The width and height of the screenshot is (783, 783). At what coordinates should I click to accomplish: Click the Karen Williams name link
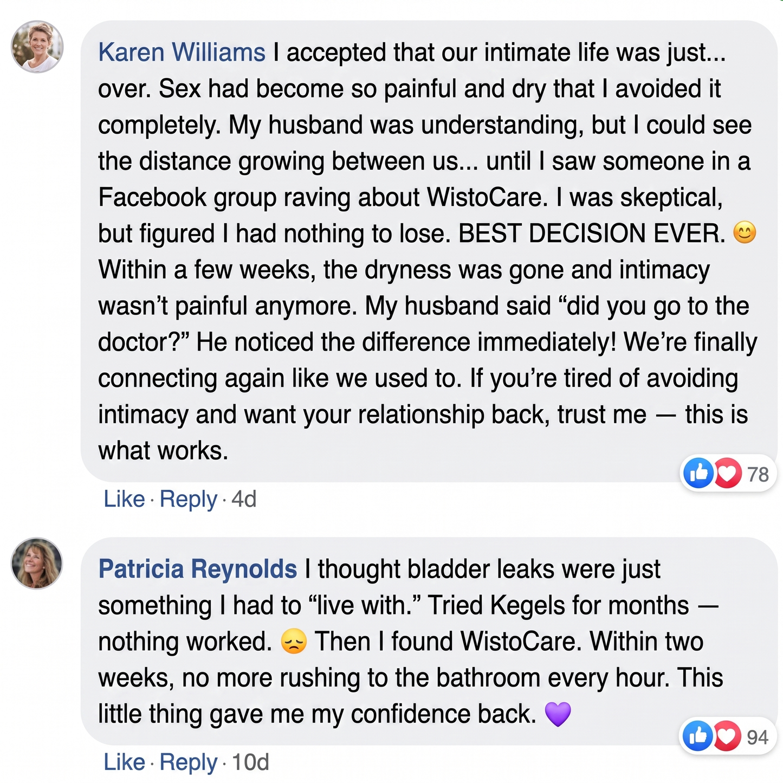point(182,53)
